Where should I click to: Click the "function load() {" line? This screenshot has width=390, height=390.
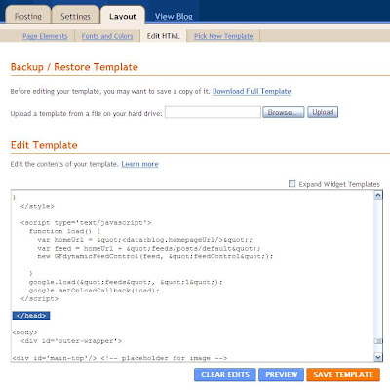64,231
